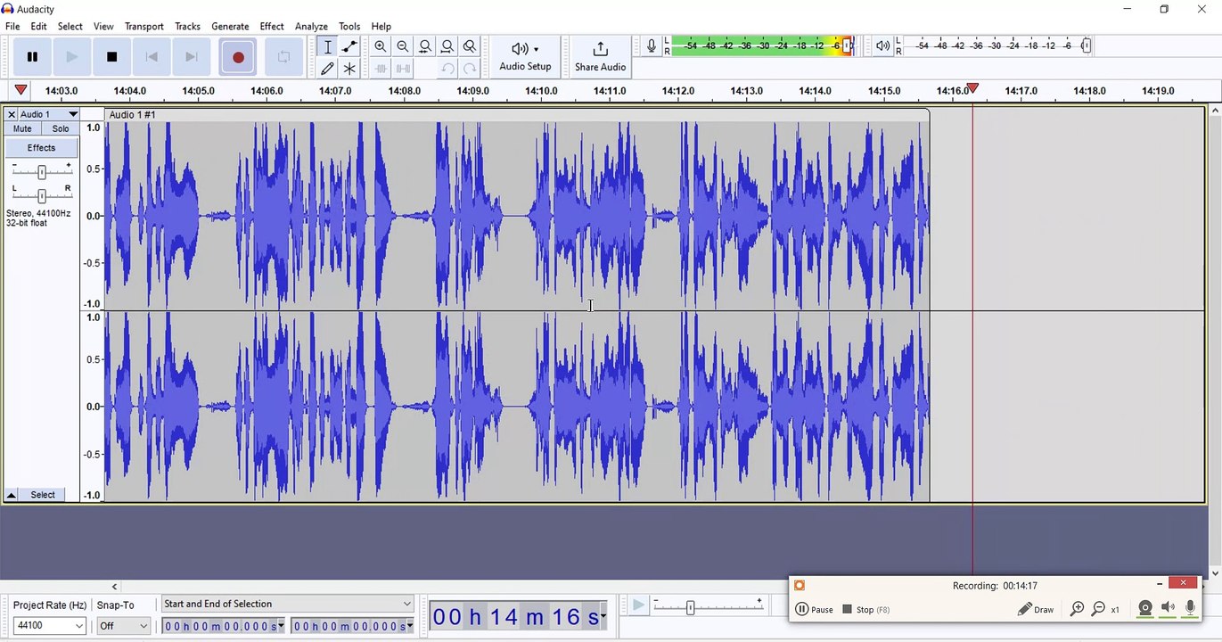Pause the screen recorder
The height and width of the screenshot is (642, 1222).
(x=815, y=610)
